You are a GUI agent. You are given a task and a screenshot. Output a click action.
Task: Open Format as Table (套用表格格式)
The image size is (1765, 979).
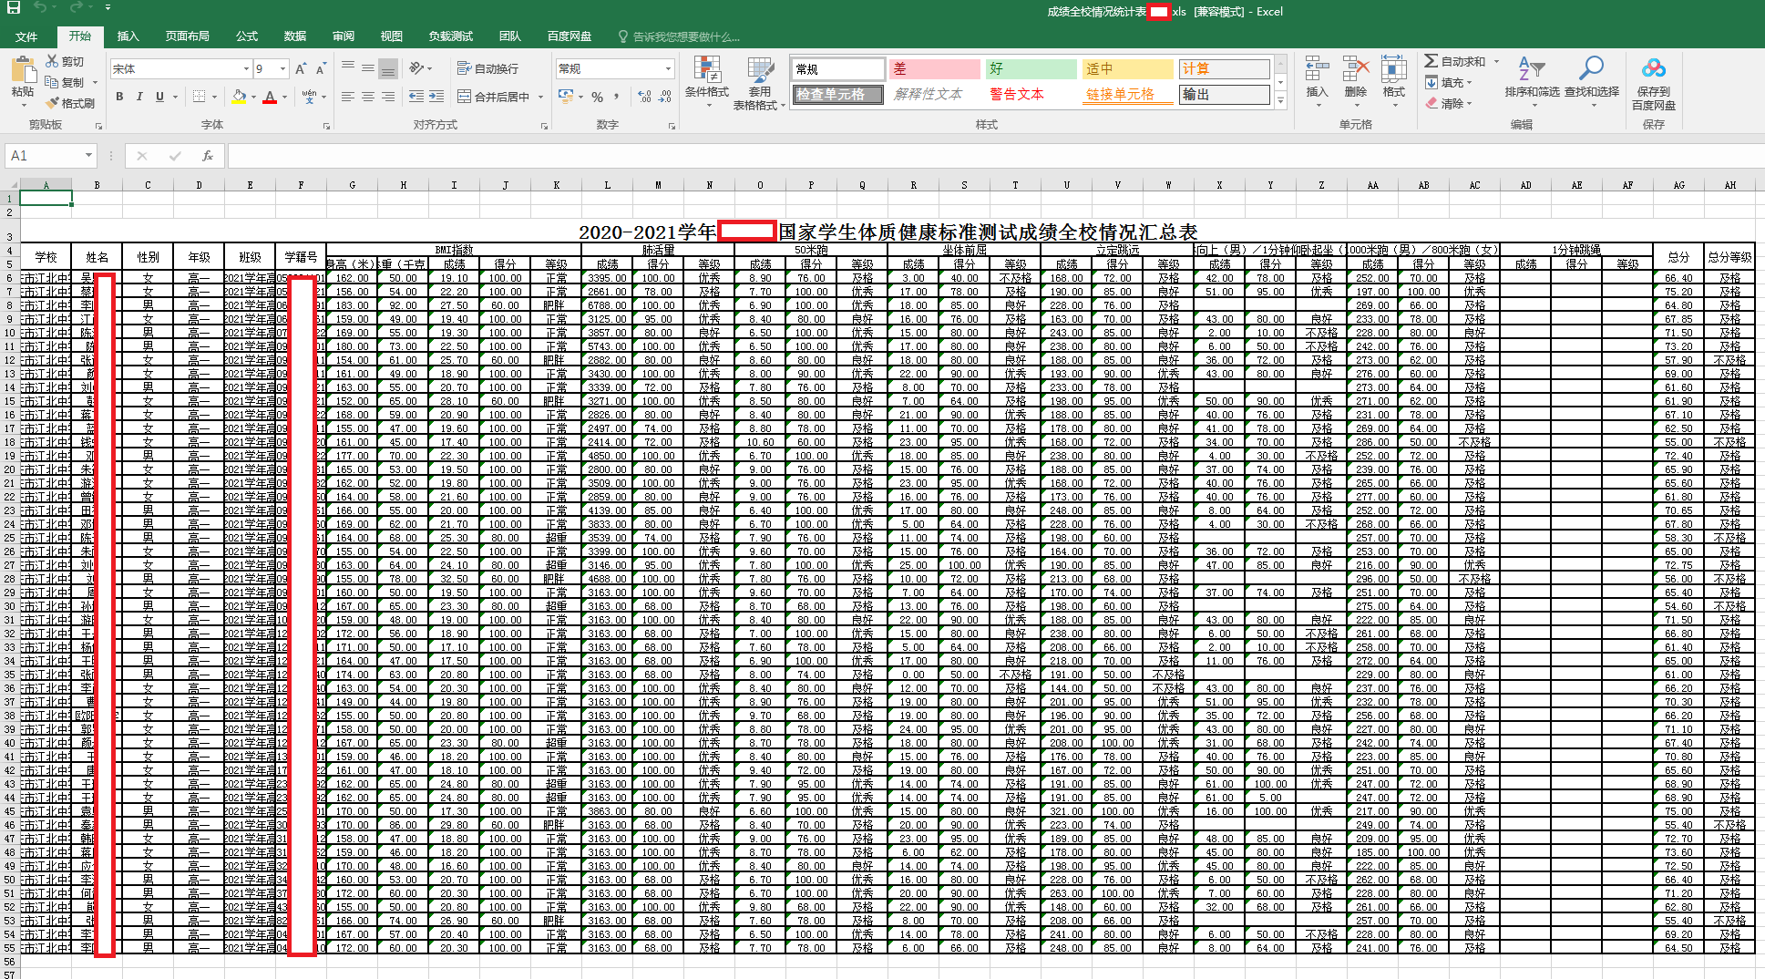pos(759,83)
